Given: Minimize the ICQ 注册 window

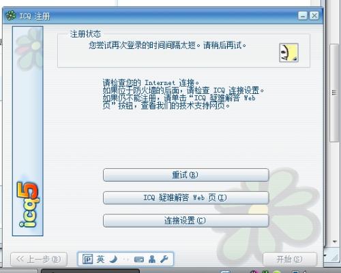Looking at the screenshot, I should click(303, 16).
